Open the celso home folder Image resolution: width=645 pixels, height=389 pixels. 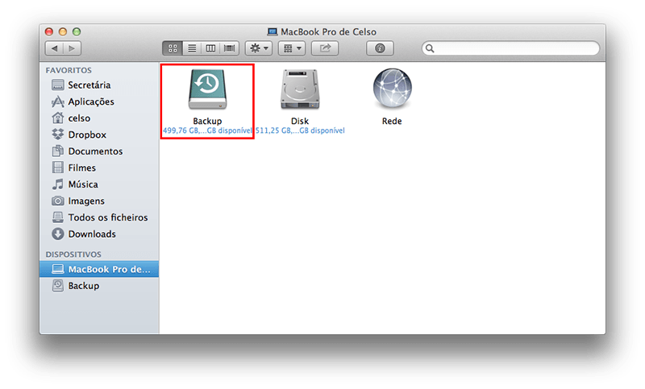pos(99,118)
